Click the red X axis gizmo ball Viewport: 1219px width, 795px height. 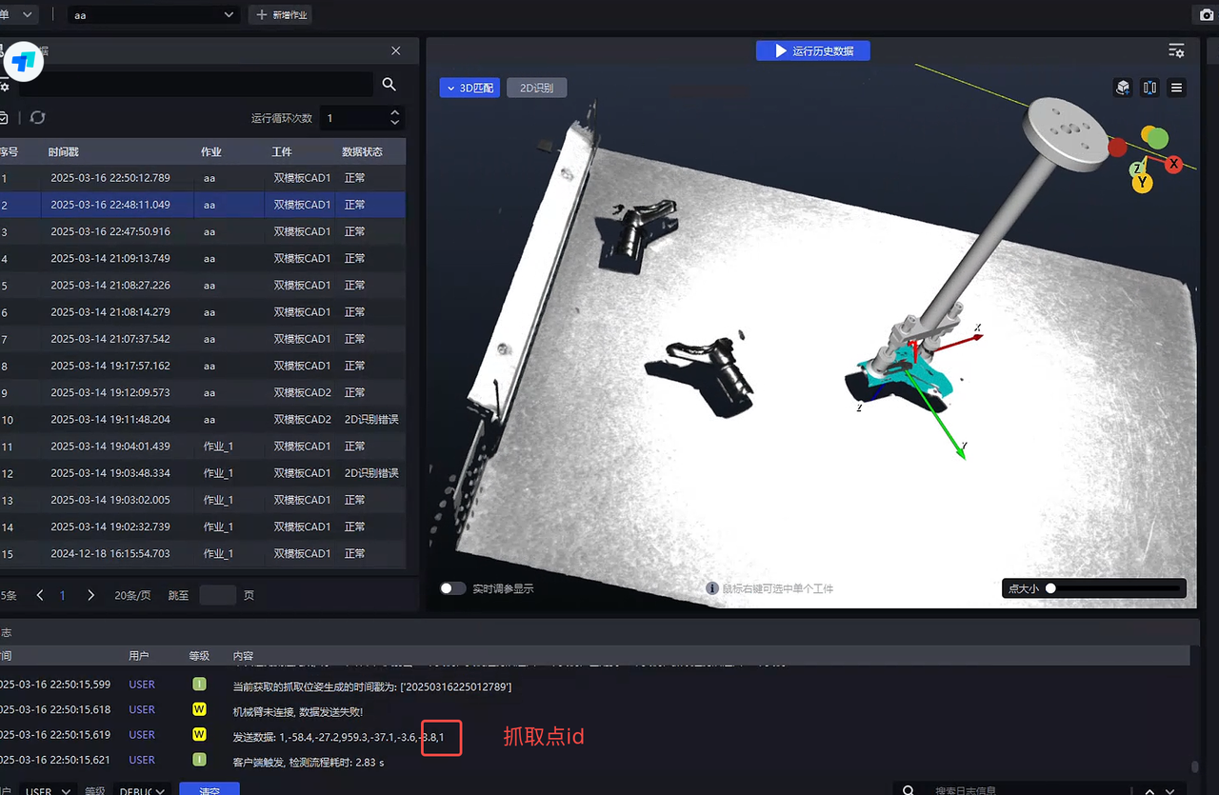click(x=1173, y=164)
